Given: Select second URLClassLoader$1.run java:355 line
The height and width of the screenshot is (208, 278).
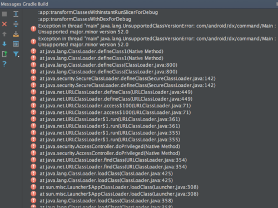Looking at the screenshot, I should 110,140.
